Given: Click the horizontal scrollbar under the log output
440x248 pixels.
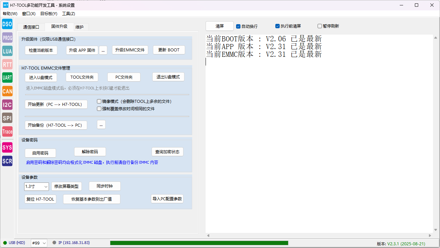Looking at the screenshot, I should 319,236.
